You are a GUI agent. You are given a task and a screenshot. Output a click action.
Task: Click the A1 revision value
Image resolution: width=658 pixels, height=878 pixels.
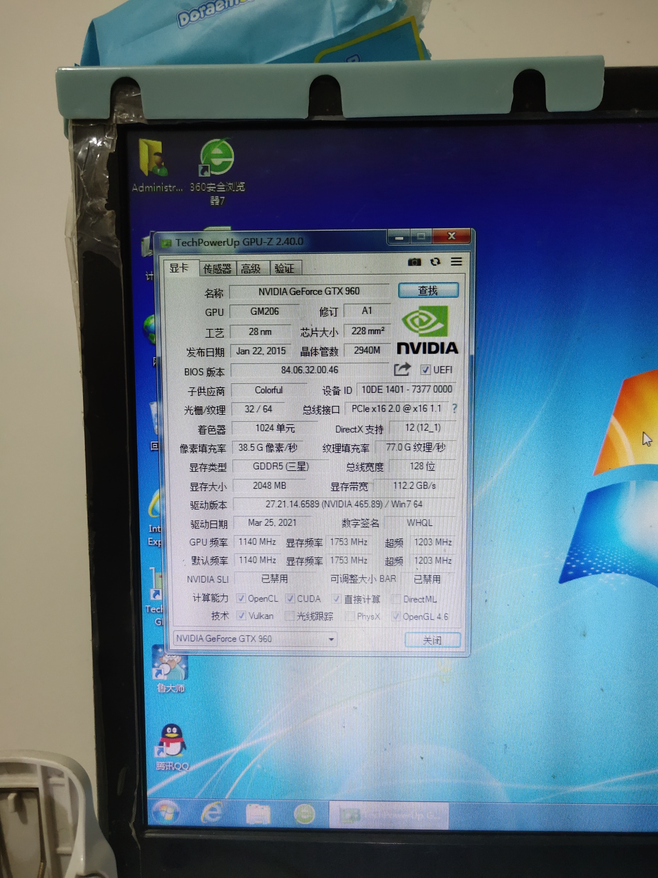tap(367, 311)
